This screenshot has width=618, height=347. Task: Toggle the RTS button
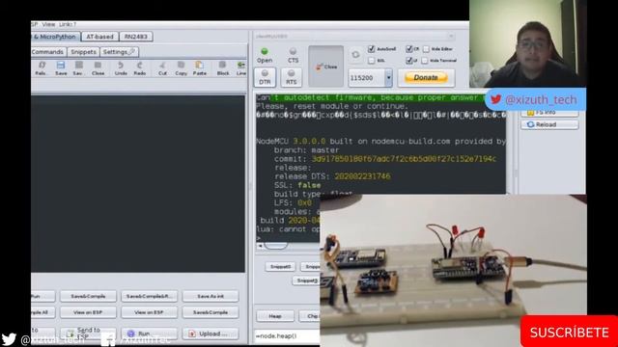pyautogui.click(x=292, y=77)
